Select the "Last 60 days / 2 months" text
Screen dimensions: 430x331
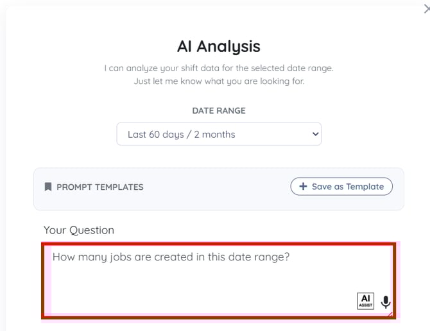point(182,135)
